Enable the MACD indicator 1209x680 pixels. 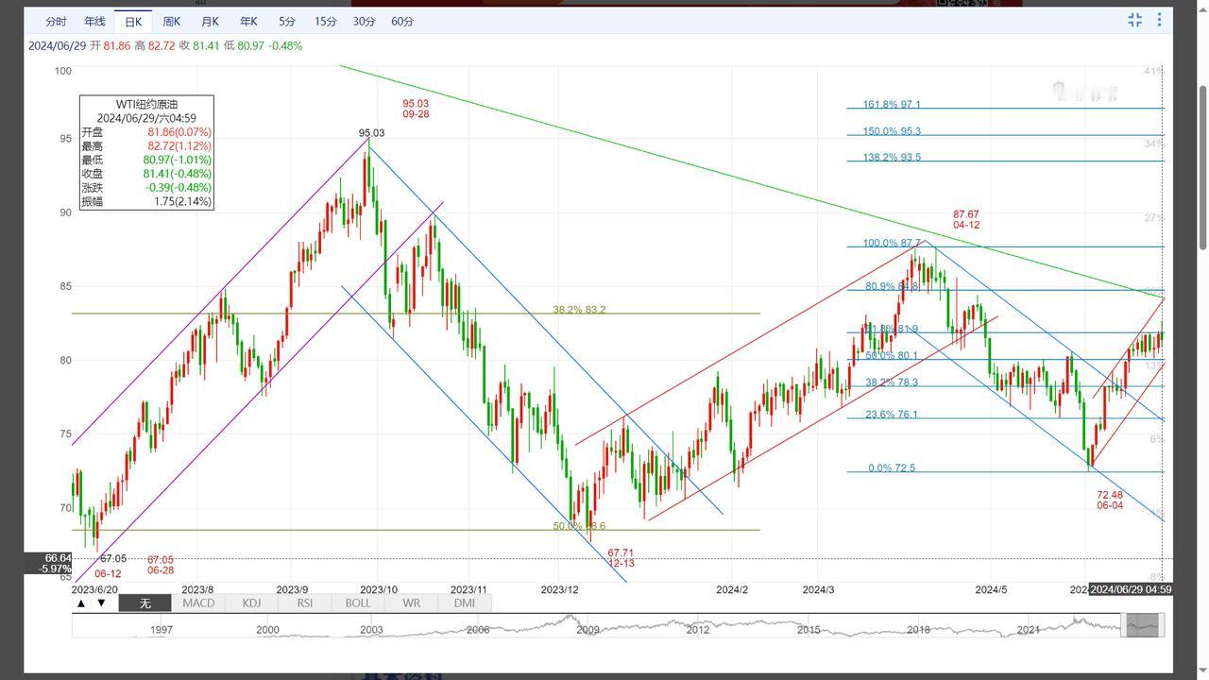[198, 603]
